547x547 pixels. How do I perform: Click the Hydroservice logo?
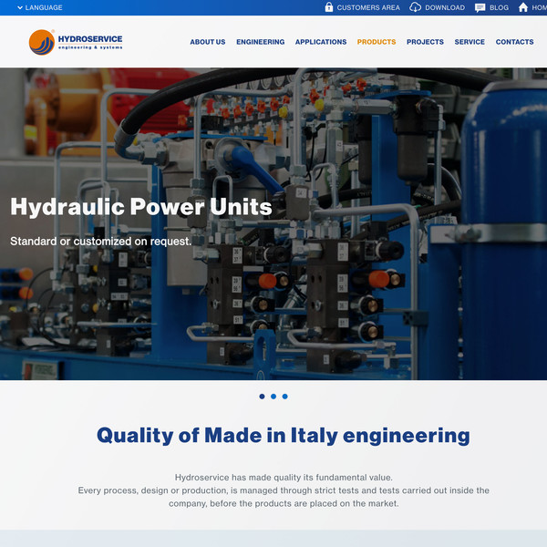(x=76, y=42)
